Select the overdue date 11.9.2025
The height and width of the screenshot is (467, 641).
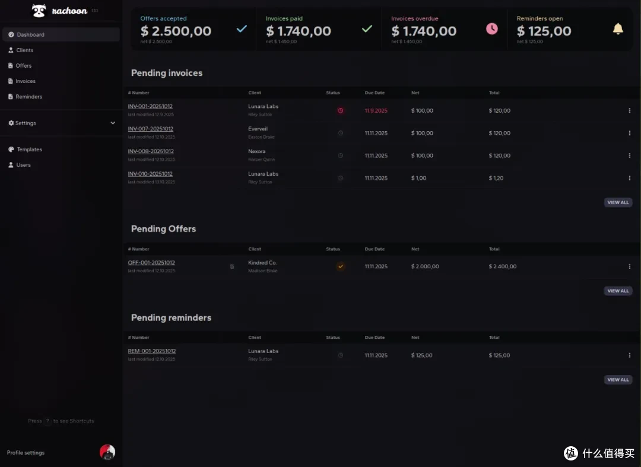[x=376, y=111]
